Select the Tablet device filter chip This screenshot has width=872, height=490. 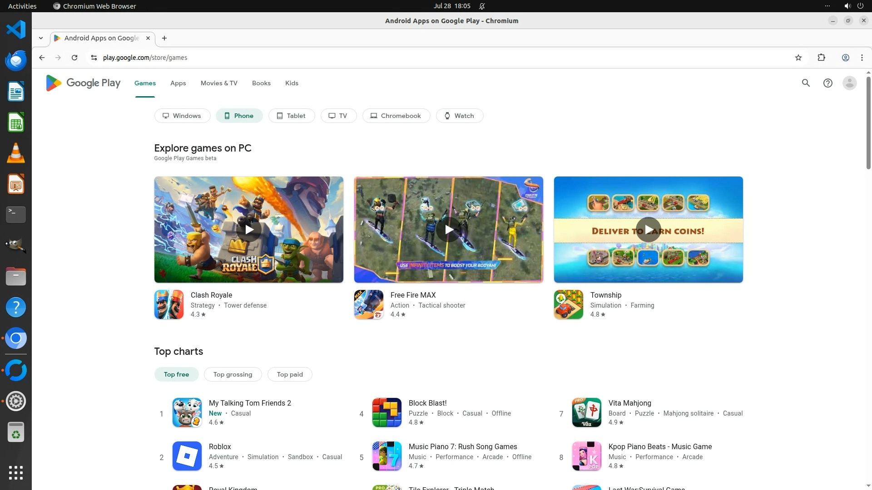(291, 116)
